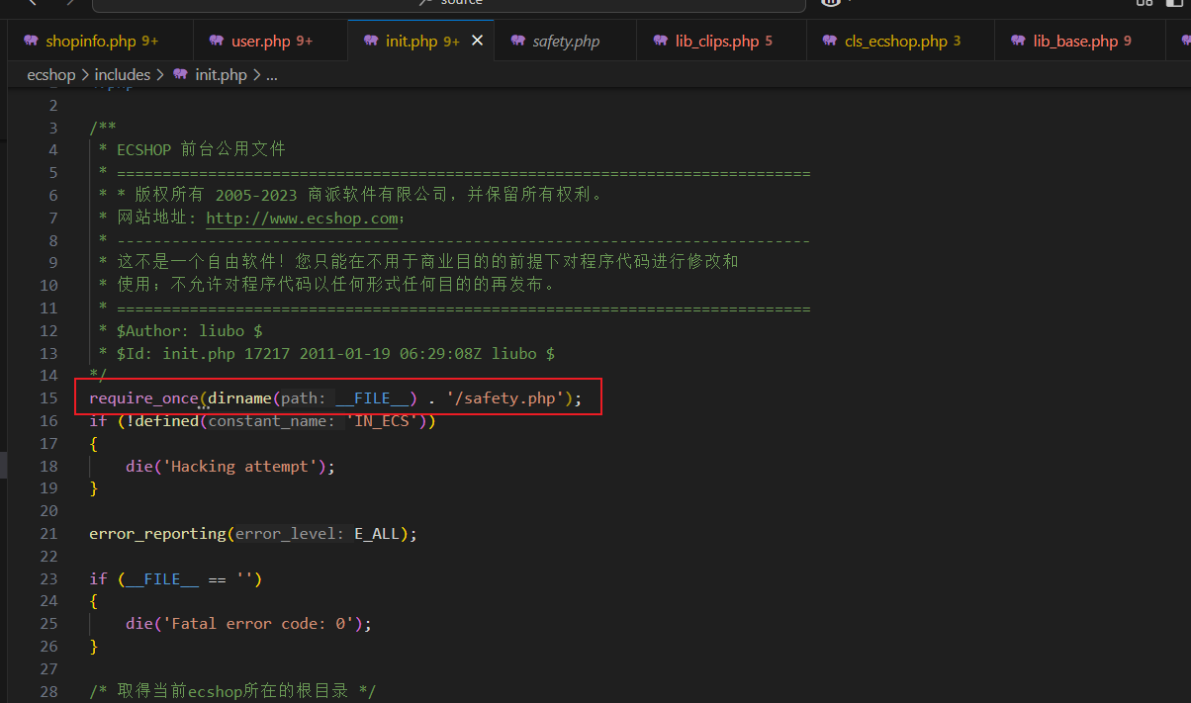The height and width of the screenshot is (703, 1191).
Task: Click the PHP icon on lib_clips.php tab
Action: coord(661,41)
